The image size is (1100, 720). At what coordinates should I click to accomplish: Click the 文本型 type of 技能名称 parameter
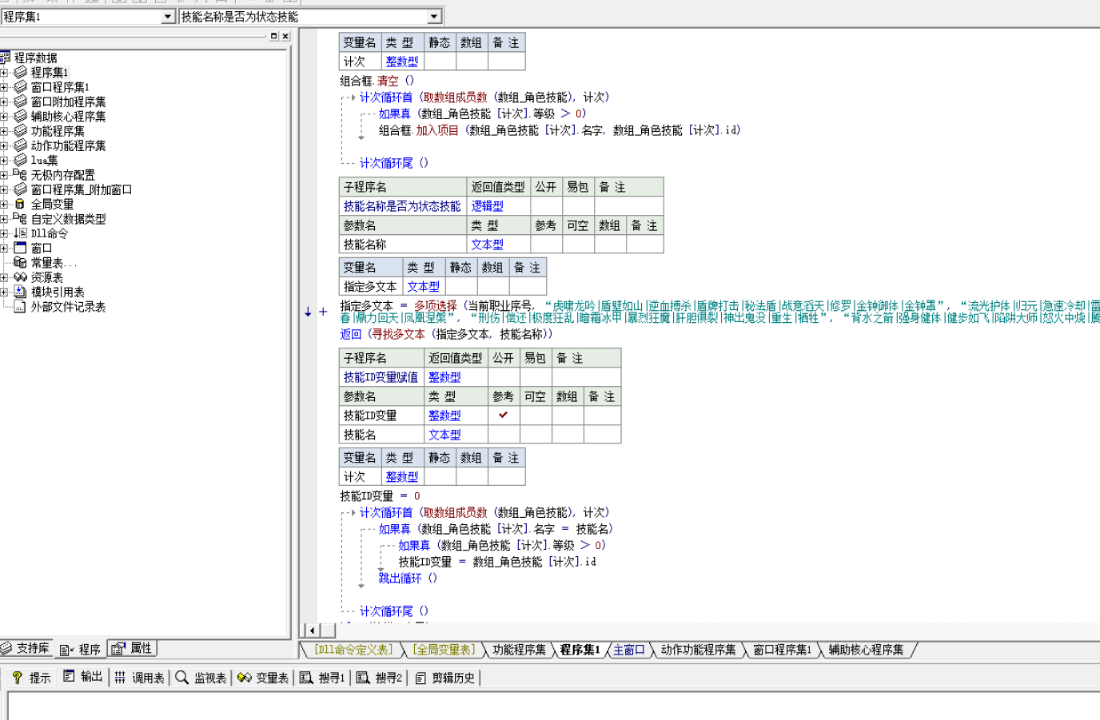pyautogui.click(x=487, y=245)
